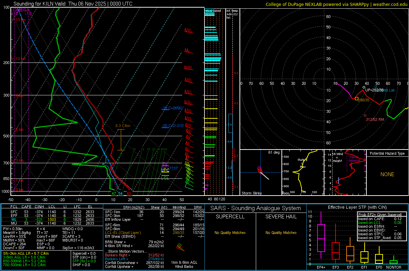Click the 'Theta-E v. Pres' inset label
The height and width of the screenshot is (271, 409).
click(303, 163)
